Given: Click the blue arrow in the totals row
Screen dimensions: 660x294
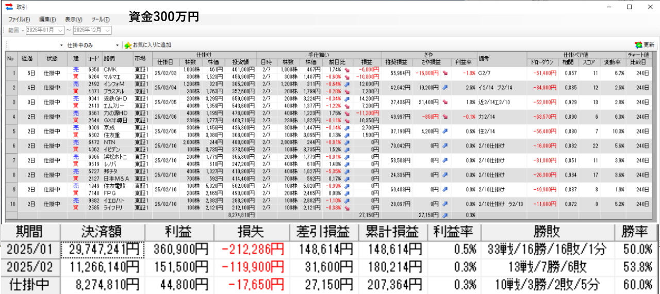Looking at the screenshot, I should pyautogui.click(x=444, y=215).
